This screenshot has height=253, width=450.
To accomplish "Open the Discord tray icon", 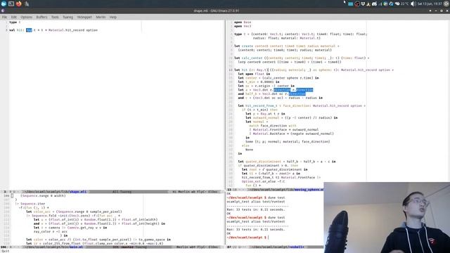I will 374,4.
